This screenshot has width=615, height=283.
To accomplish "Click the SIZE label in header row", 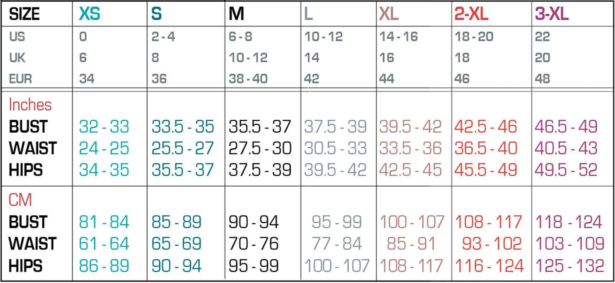I will pos(24,14).
